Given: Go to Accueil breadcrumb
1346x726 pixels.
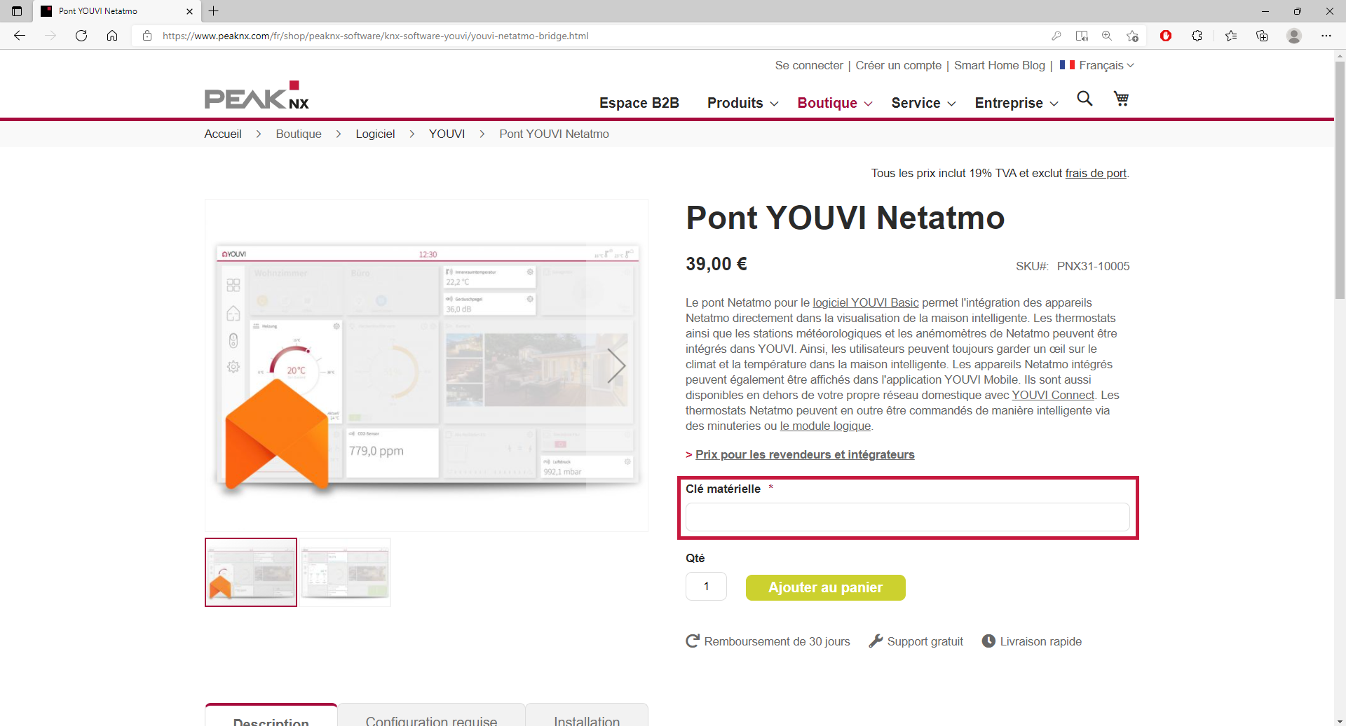Looking at the screenshot, I should [223, 134].
